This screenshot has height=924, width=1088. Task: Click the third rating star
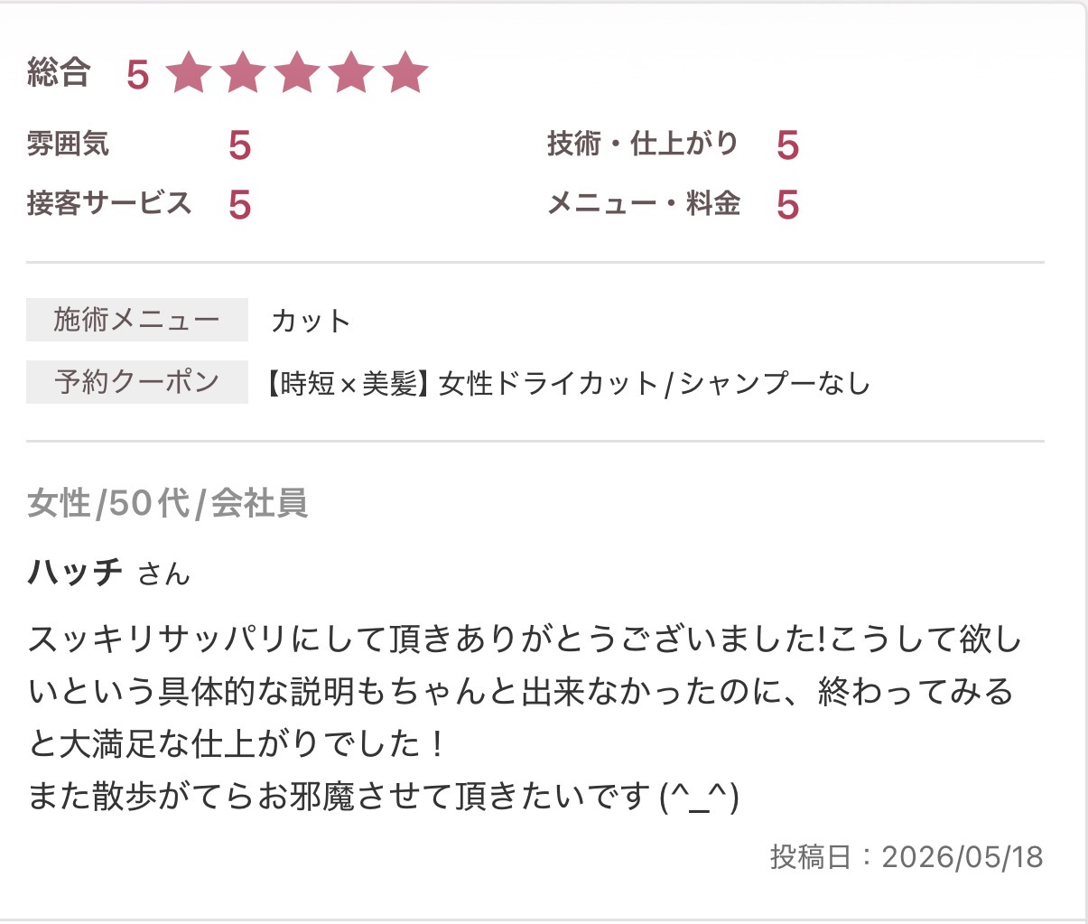297,73
